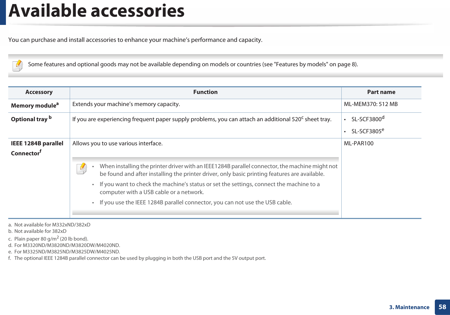Select the "Optional tray" accessory cell
Image resolution: width=450 pixels, height=315 pixels.
pos(31,119)
